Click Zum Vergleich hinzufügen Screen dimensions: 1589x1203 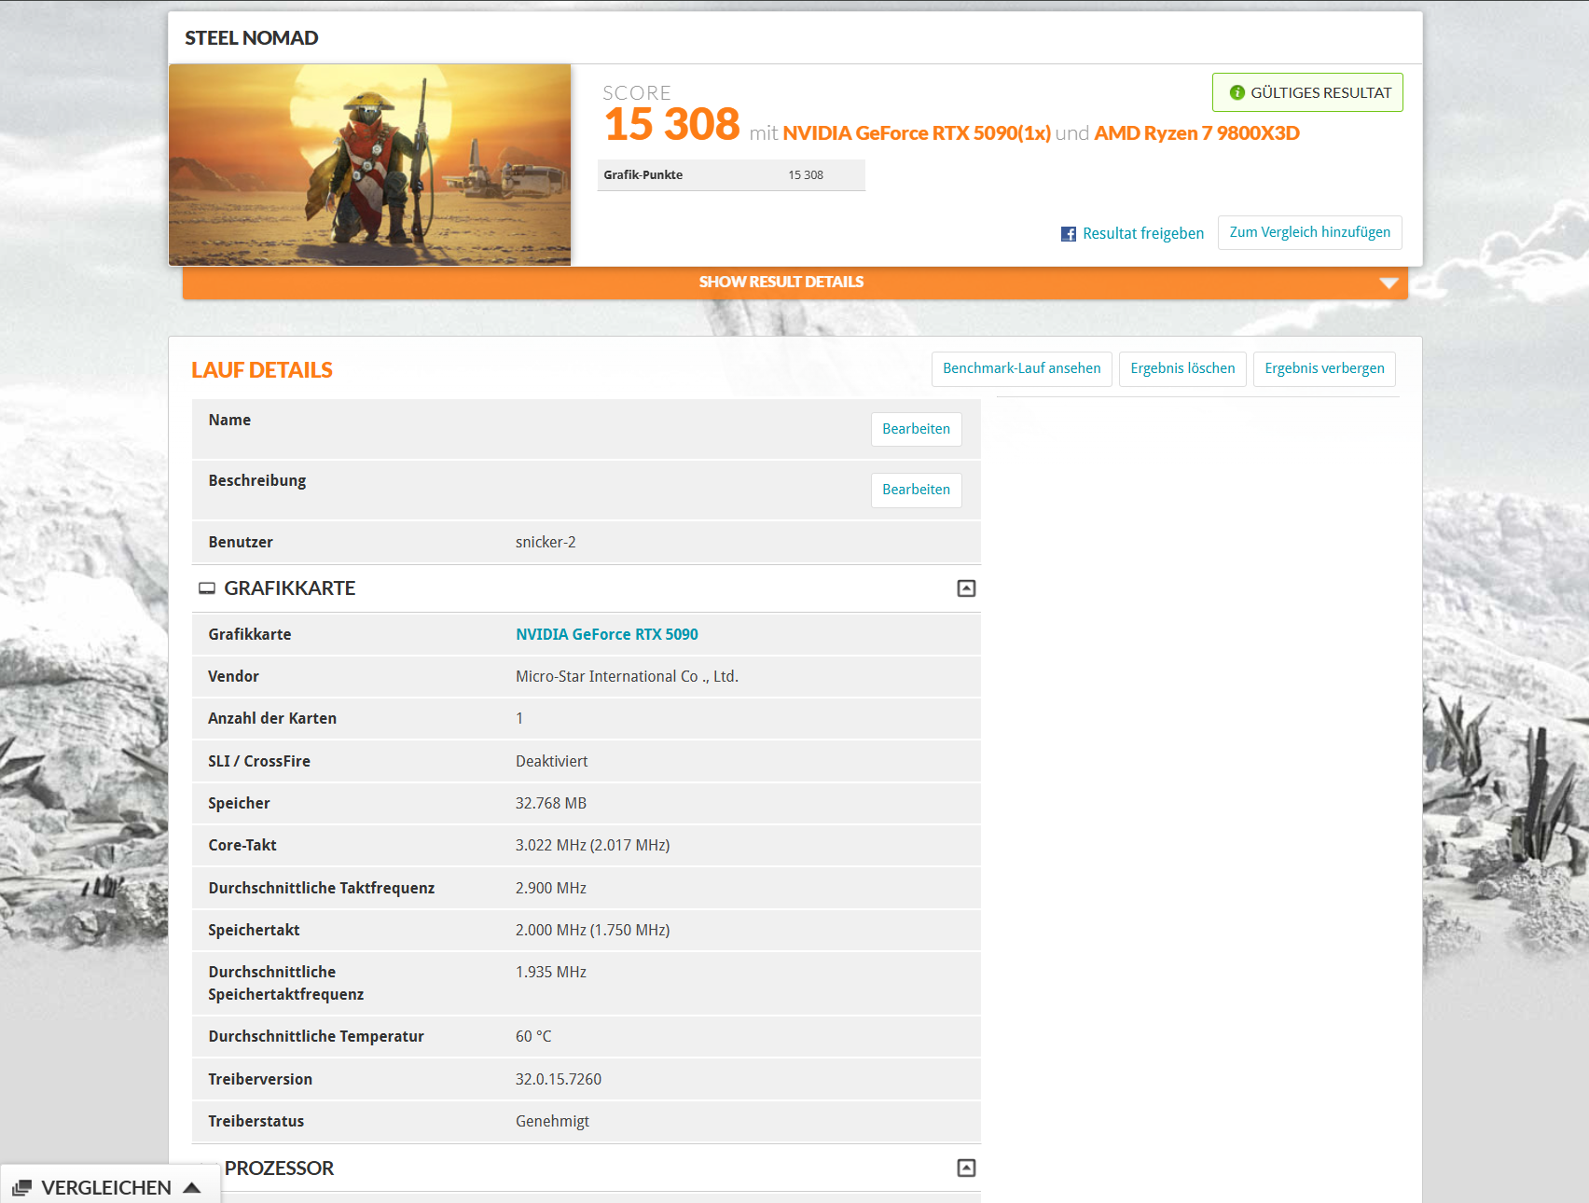tap(1309, 232)
